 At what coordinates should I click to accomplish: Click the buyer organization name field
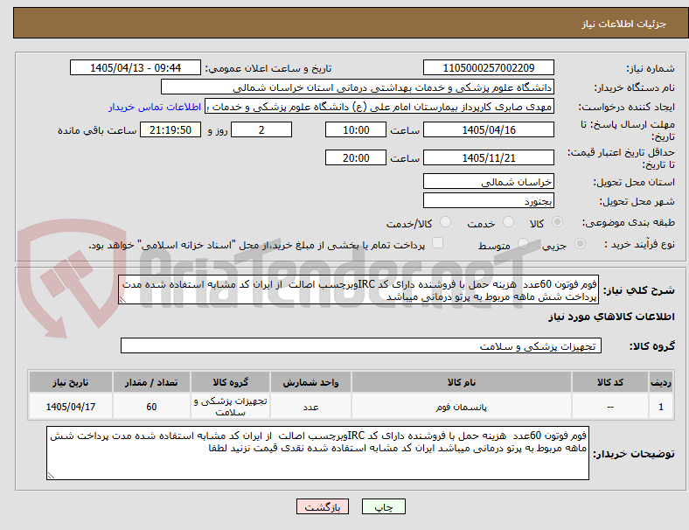(x=358, y=87)
